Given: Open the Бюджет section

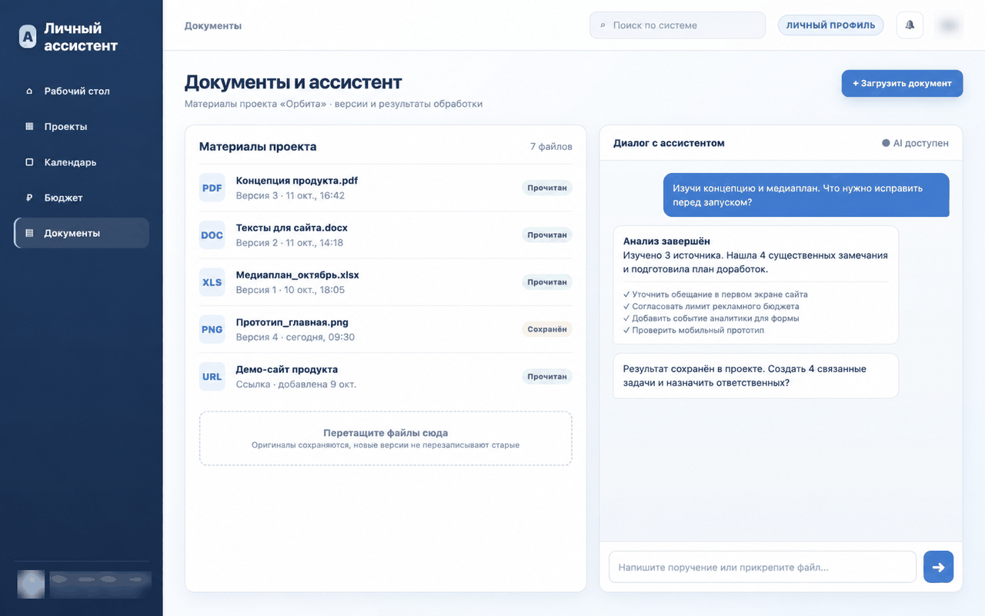Looking at the screenshot, I should (x=82, y=198).
